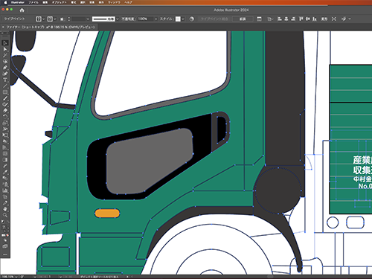This screenshot has width=372, height=279.
Task: Click the graphic style swatch
Action: click(178, 19)
